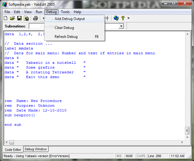
Task: Click the crosshair icon right of the menu
Action: (x=107, y=18)
